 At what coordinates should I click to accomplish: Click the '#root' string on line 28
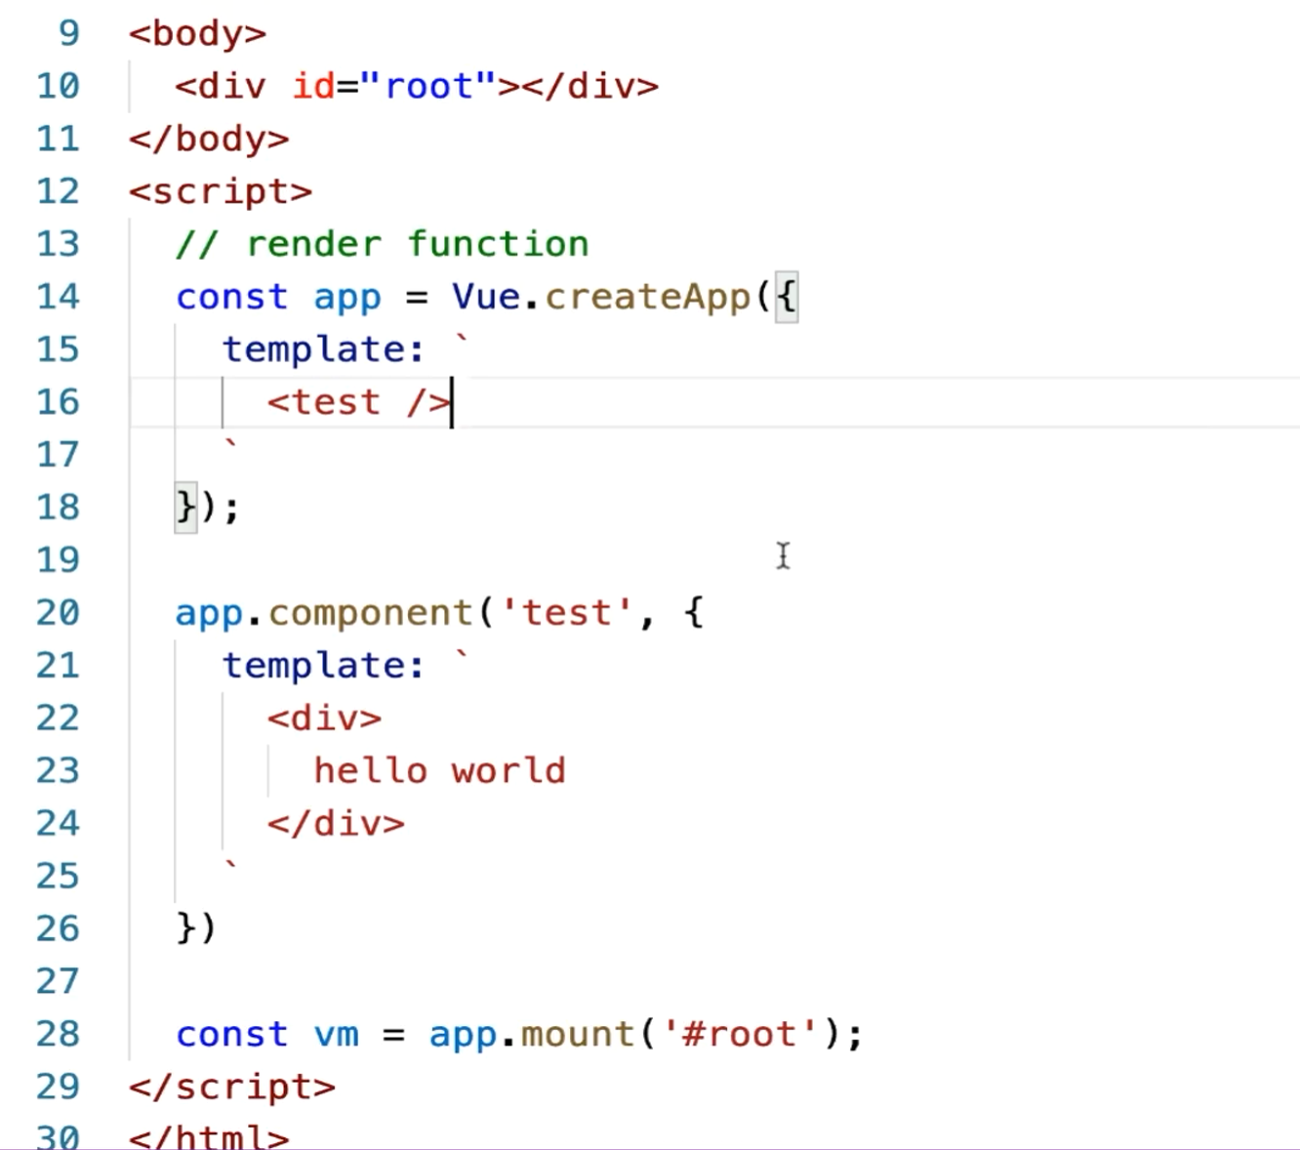tap(741, 1035)
